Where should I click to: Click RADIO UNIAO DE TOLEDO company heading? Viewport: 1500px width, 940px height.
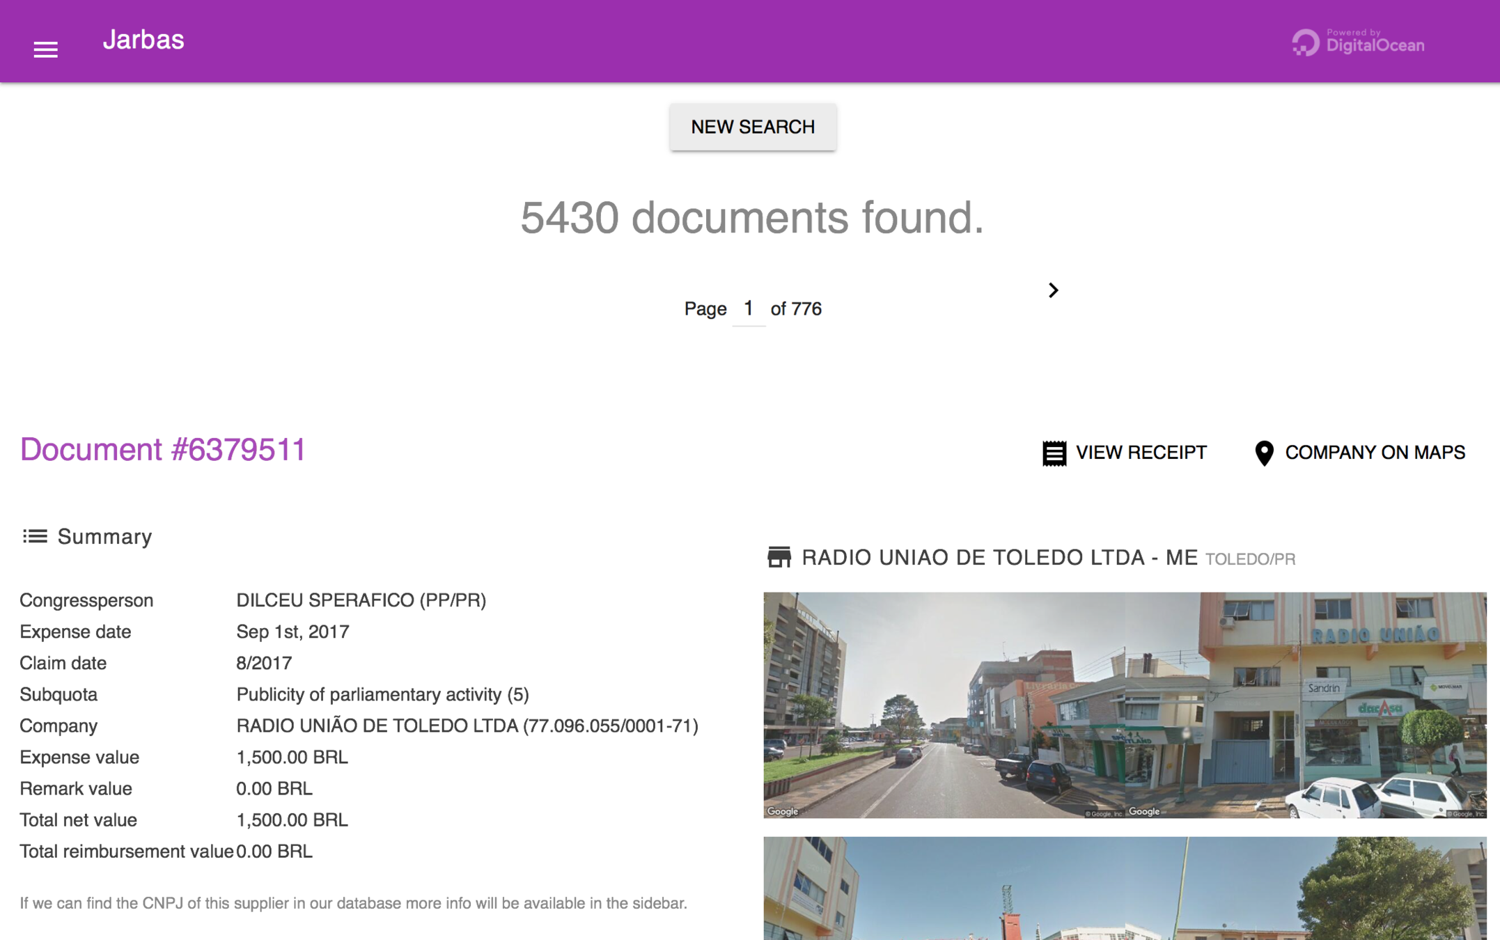[999, 558]
